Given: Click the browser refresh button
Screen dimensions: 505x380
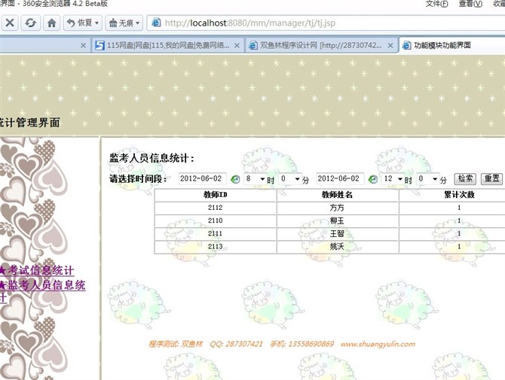Looking at the screenshot, I should click(x=31, y=23).
